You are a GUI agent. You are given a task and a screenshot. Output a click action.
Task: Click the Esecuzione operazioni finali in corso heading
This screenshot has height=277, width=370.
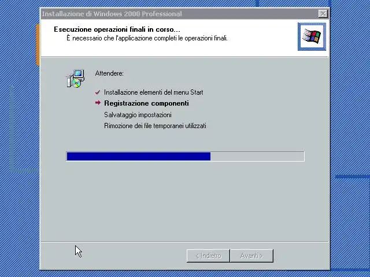click(117, 29)
